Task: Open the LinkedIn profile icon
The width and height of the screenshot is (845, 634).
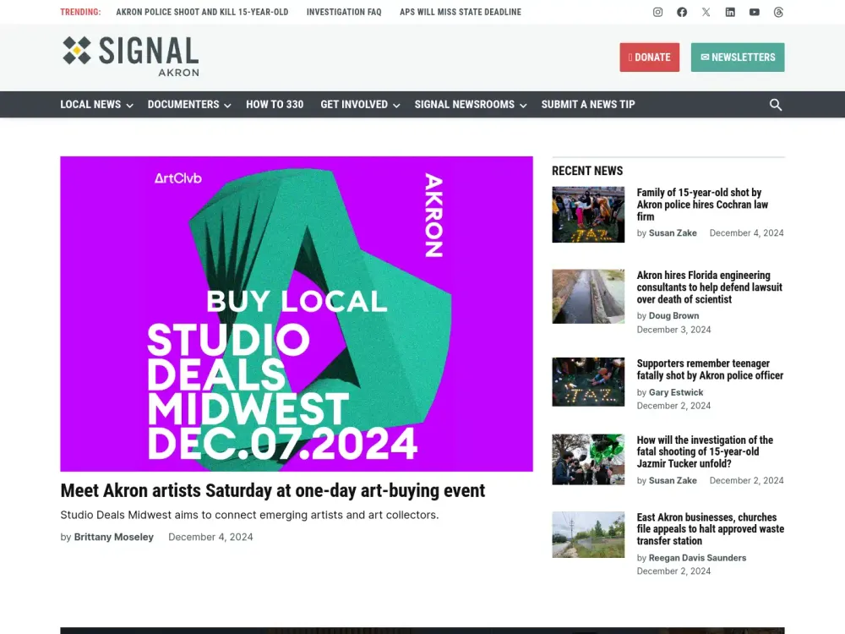Action: [x=730, y=12]
